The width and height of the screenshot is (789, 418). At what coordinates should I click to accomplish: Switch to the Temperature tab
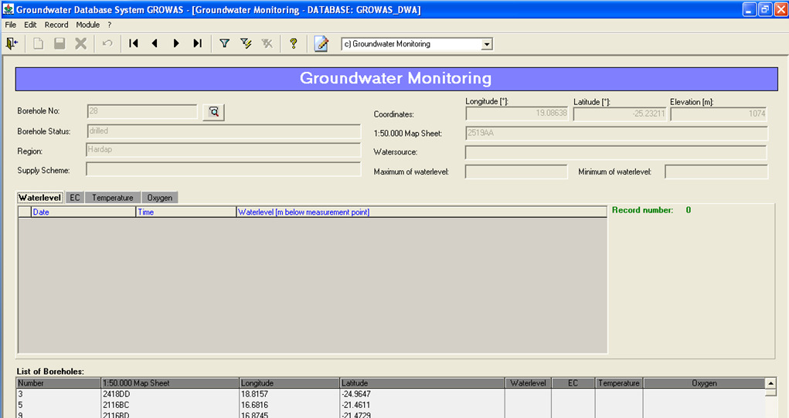click(113, 198)
